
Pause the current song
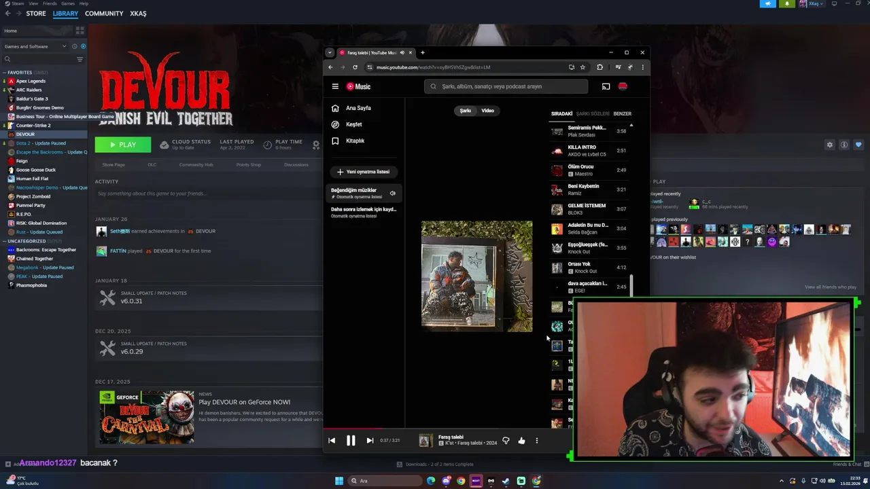[351, 441]
